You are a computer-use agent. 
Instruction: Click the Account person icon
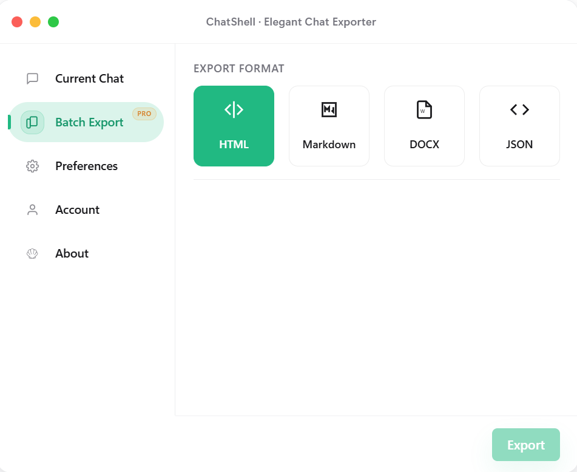(x=32, y=210)
